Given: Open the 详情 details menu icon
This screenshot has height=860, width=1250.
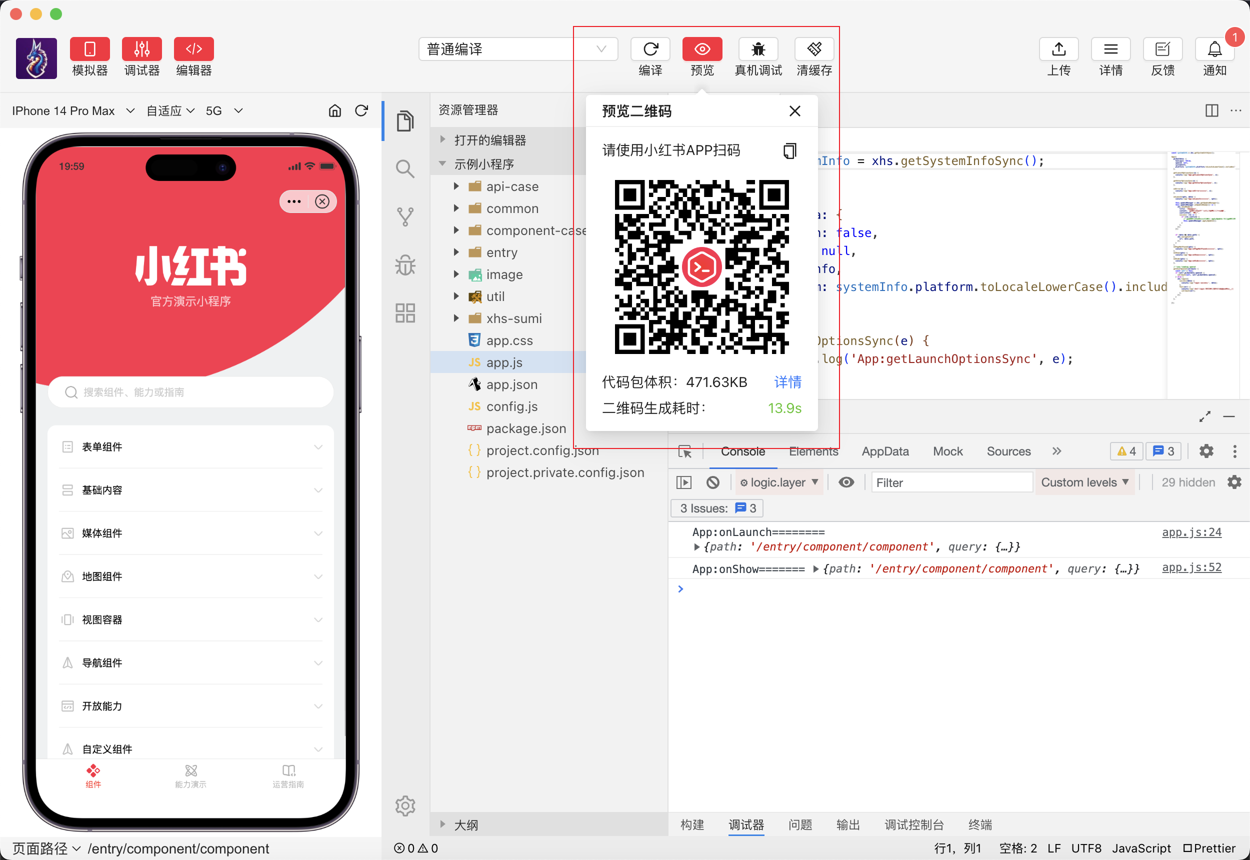Looking at the screenshot, I should point(1110,49).
